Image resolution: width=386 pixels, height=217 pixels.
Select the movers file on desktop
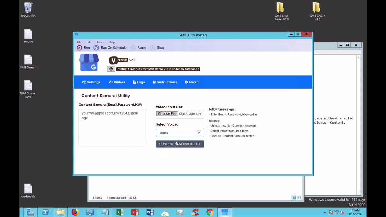coord(28,36)
